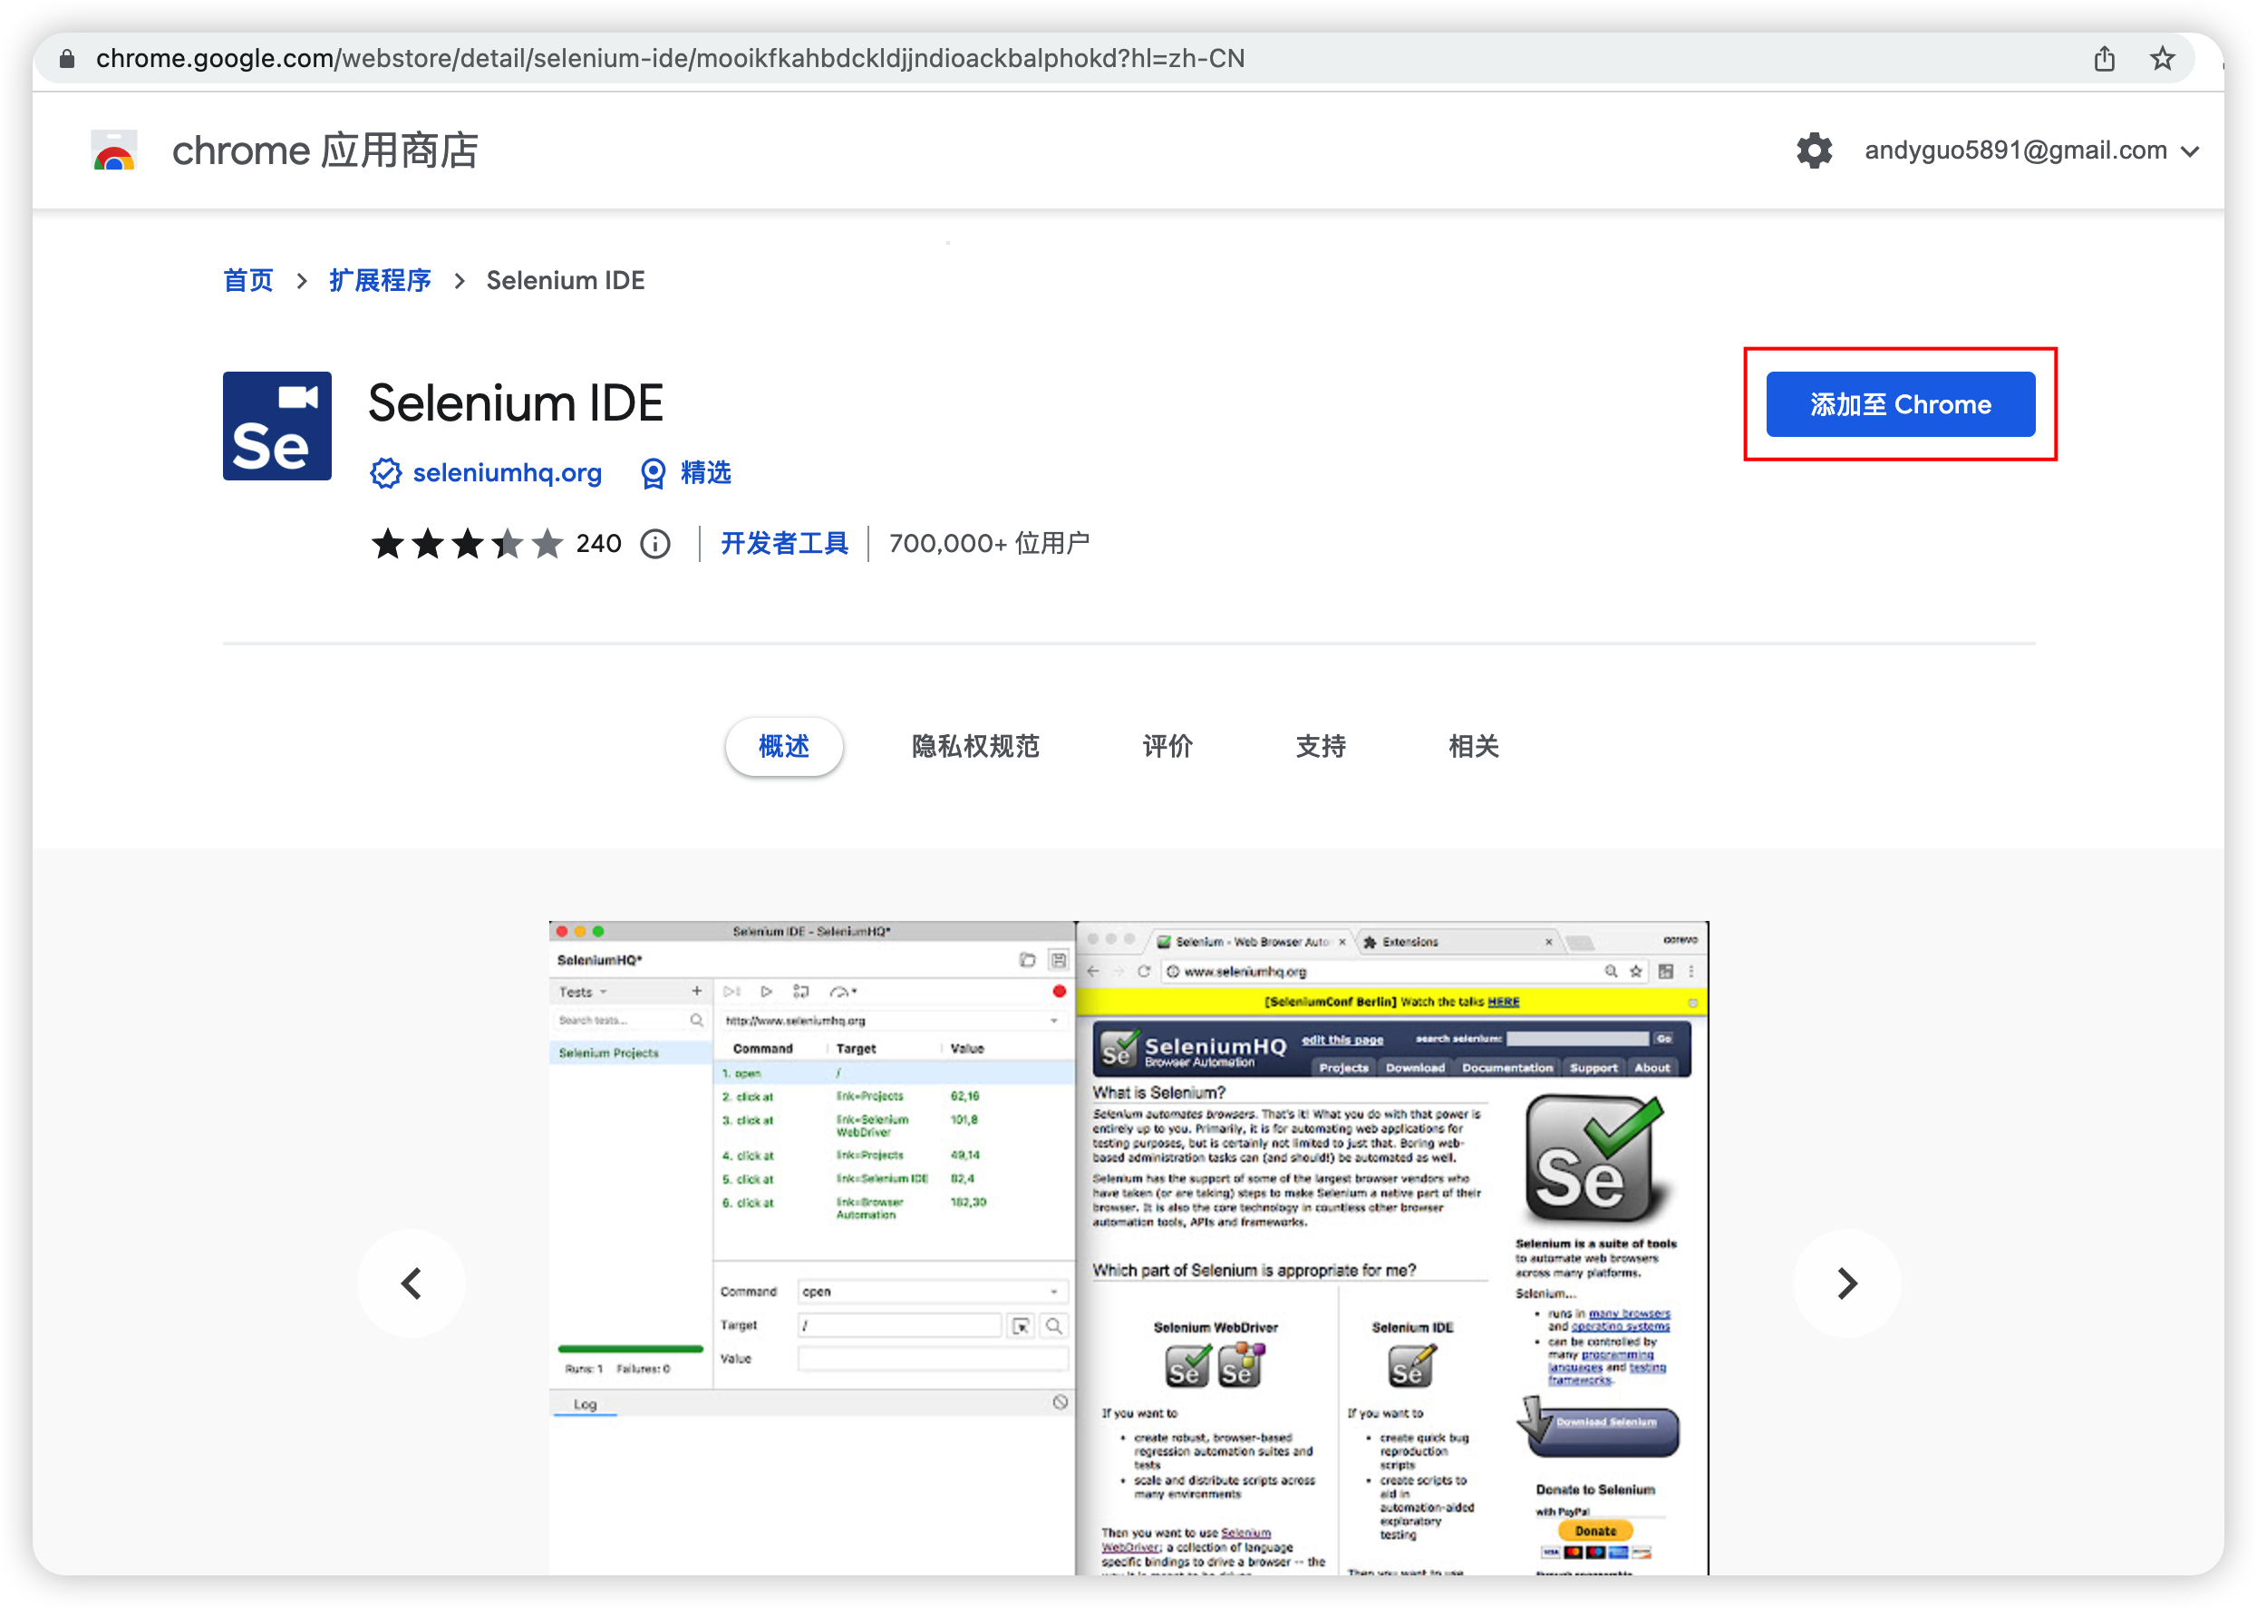Click the Chrome Web Store logo
The width and height of the screenshot is (2257, 1608).
pos(114,150)
